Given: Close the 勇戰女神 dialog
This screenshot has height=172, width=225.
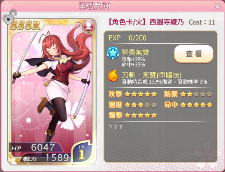Looking at the screenshot, I should 218,7.
